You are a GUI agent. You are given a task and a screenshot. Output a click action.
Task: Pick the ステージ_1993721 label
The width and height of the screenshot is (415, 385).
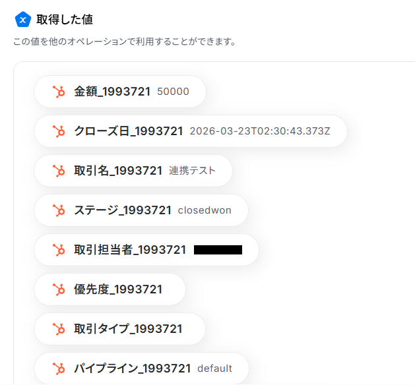(x=123, y=210)
